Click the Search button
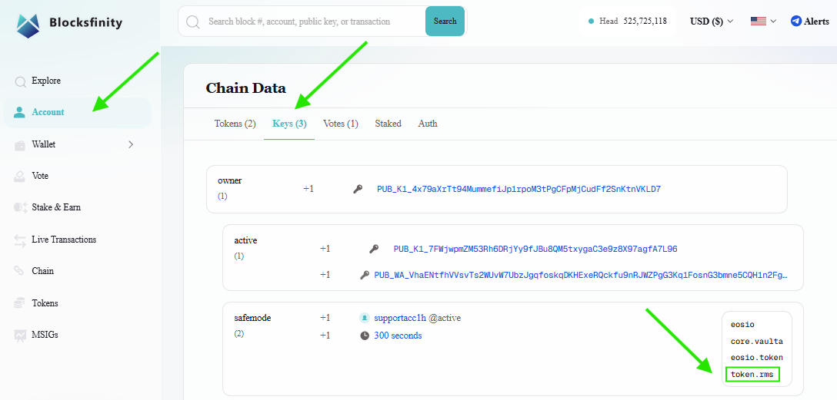 [x=445, y=21]
